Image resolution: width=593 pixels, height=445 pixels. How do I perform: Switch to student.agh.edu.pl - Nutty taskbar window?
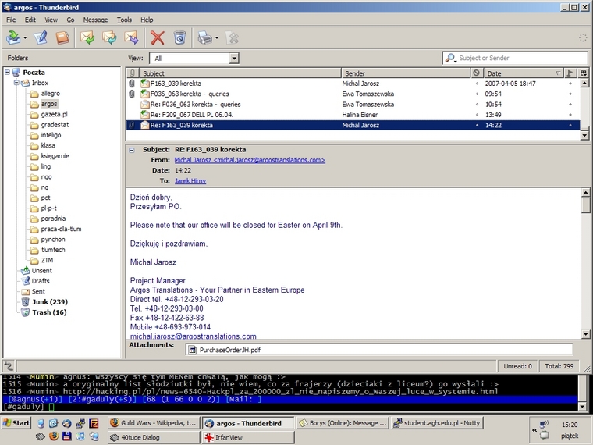[x=437, y=423]
